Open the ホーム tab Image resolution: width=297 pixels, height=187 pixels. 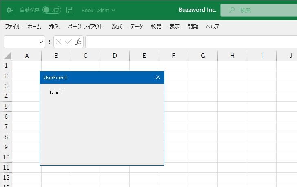click(x=34, y=26)
